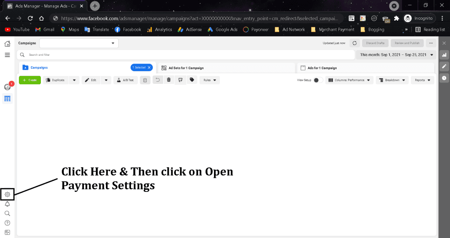450x238 pixels.
Task: Click the delete trash icon
Action: click(169, 80)
